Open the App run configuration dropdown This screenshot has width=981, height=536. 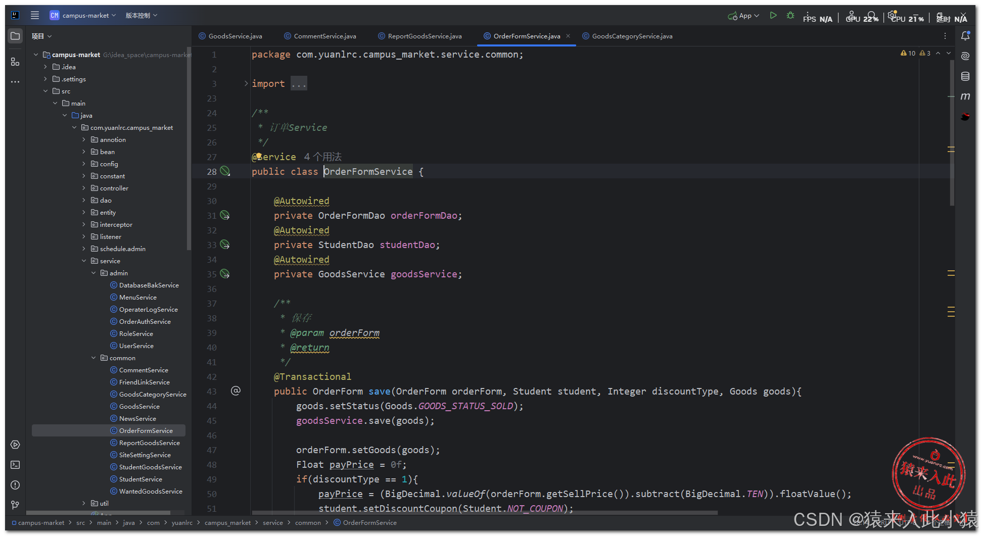pyautogui.click(x=743, y=16)
